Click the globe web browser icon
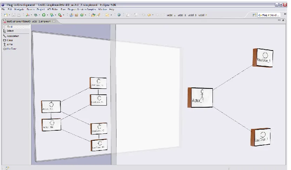The image size is (291, 170). click(x=119, y=15)
